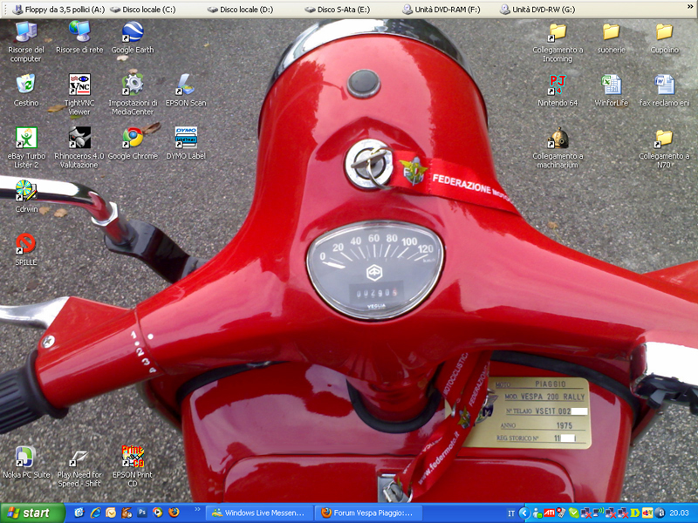This screenshot has width=698, height=523.
Task: Open the WinforLife Excel file
Action: (612, 91)
